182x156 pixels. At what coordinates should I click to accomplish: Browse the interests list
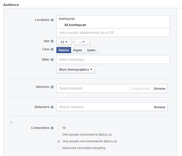click(160, 89)
